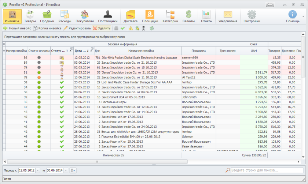
Task: Open the Расходы (Expenses) section
Action: (x=65, y=16)
